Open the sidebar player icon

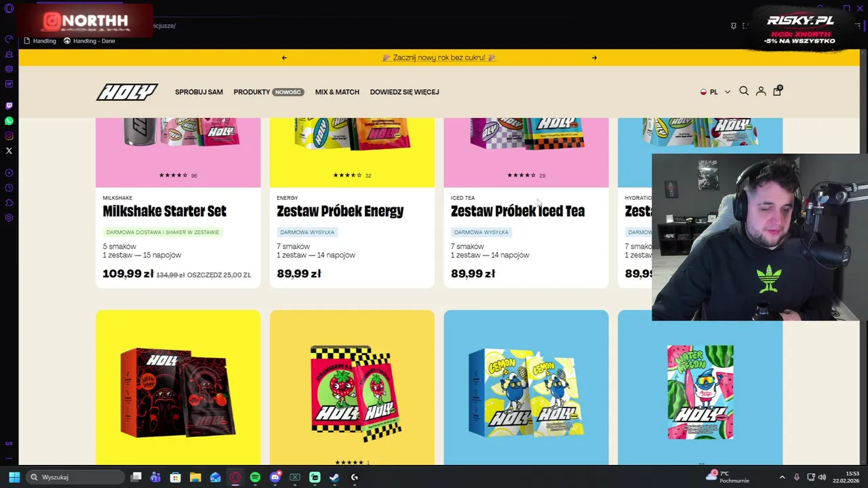tap(9, 173)
